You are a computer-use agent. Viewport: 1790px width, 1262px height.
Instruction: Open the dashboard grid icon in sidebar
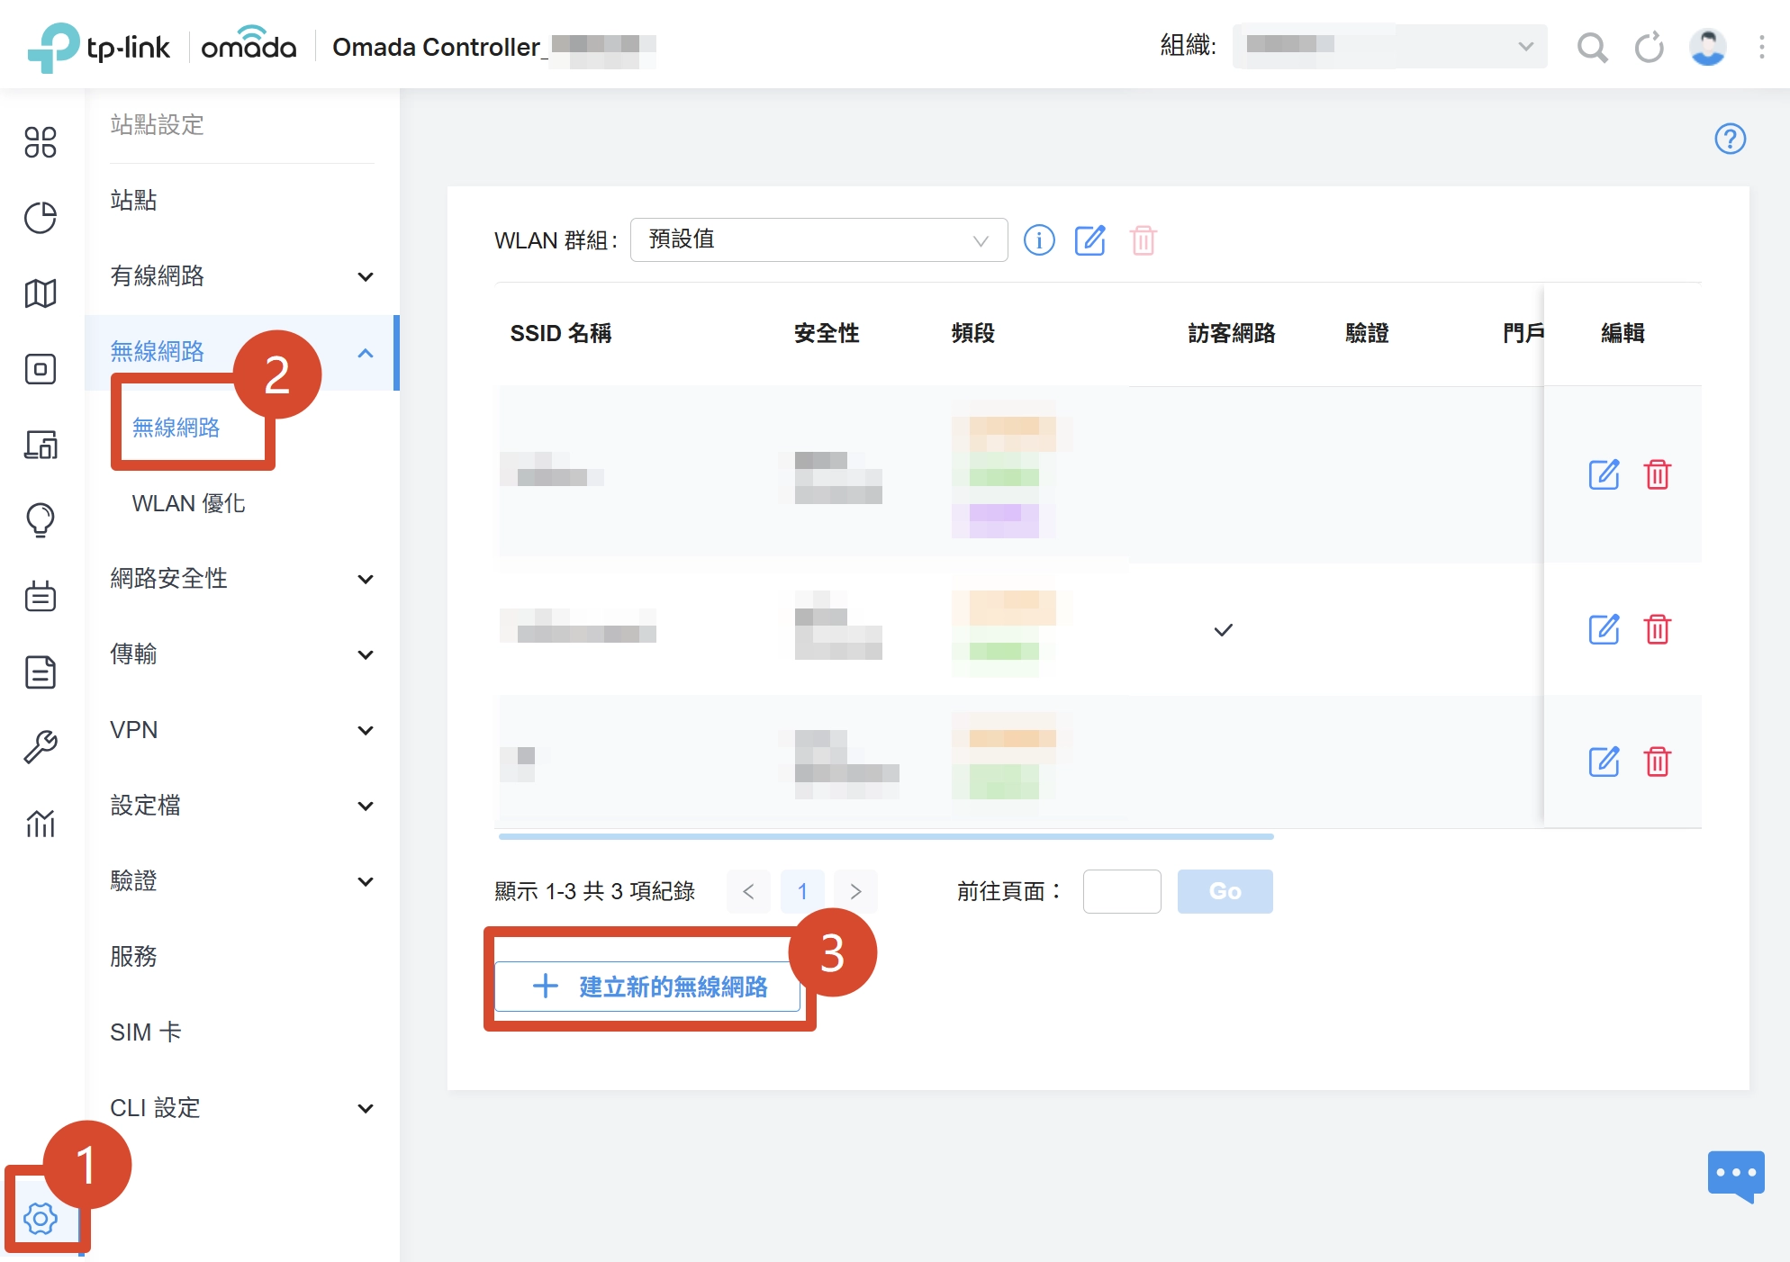click(41, 142)
